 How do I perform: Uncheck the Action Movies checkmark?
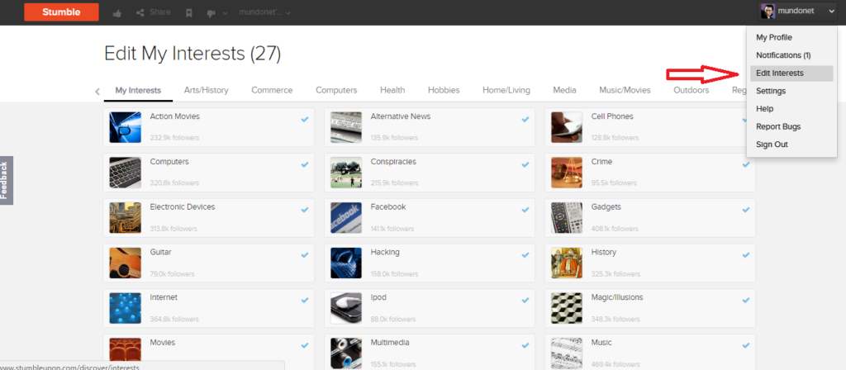point(305,119)
